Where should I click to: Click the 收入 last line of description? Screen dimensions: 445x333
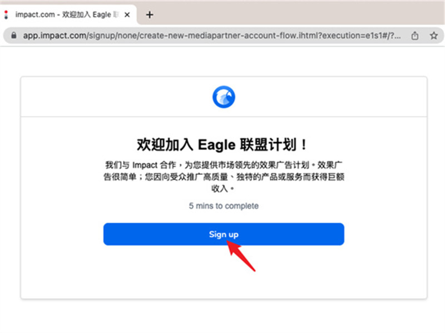pos(222,189)
